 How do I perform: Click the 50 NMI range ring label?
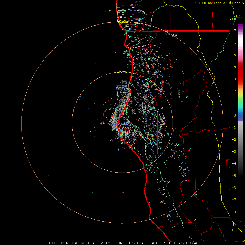(x=122, y=72)
